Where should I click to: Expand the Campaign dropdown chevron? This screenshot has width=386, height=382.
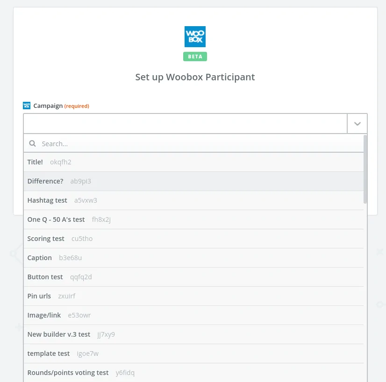[357, 124]
